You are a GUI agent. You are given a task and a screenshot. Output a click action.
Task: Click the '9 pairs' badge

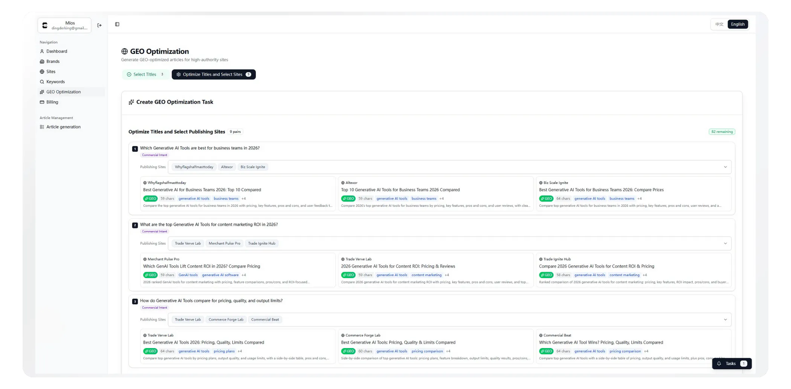[x=235, y=132]
